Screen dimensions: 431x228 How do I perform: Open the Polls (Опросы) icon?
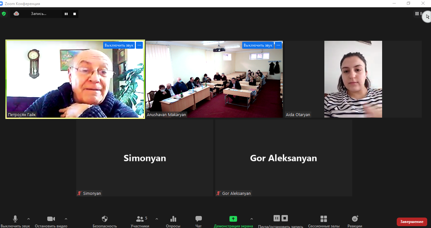coord(173,219)
